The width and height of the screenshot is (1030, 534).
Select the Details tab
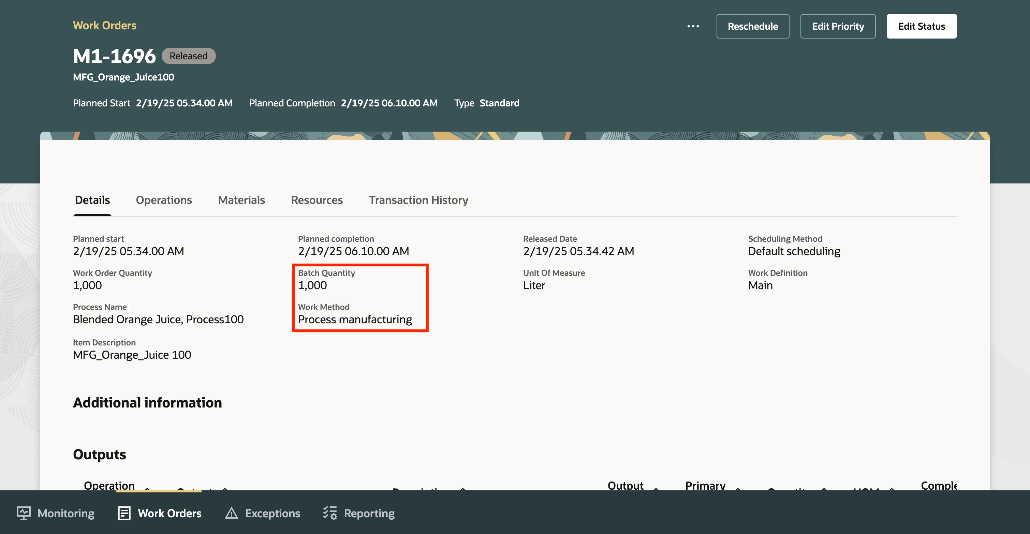click(92, 200)
